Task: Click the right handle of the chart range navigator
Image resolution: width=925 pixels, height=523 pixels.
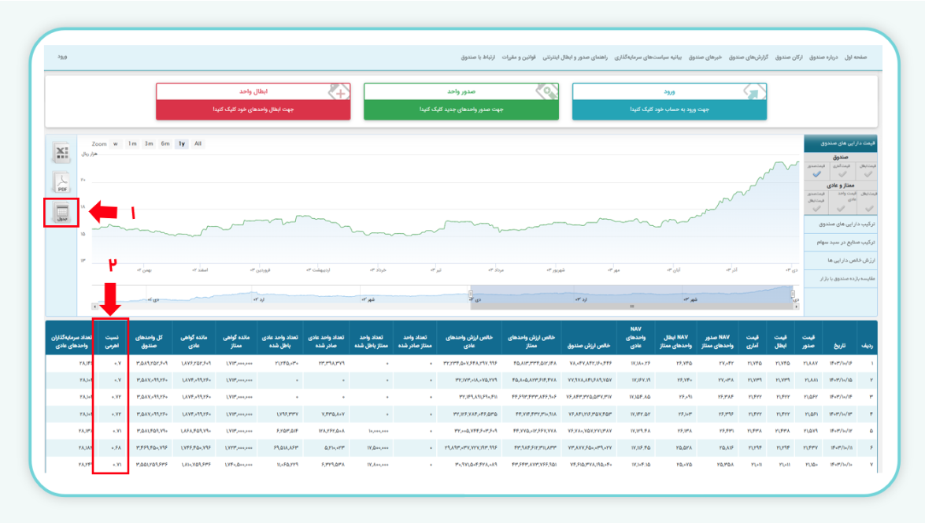Action: [793, 293]
